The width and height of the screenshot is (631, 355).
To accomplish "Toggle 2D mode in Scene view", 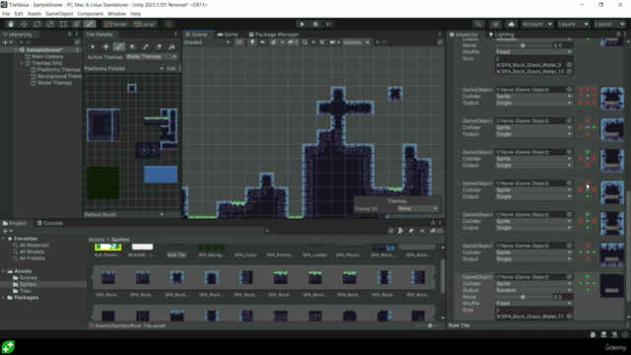I will (239, 42).
